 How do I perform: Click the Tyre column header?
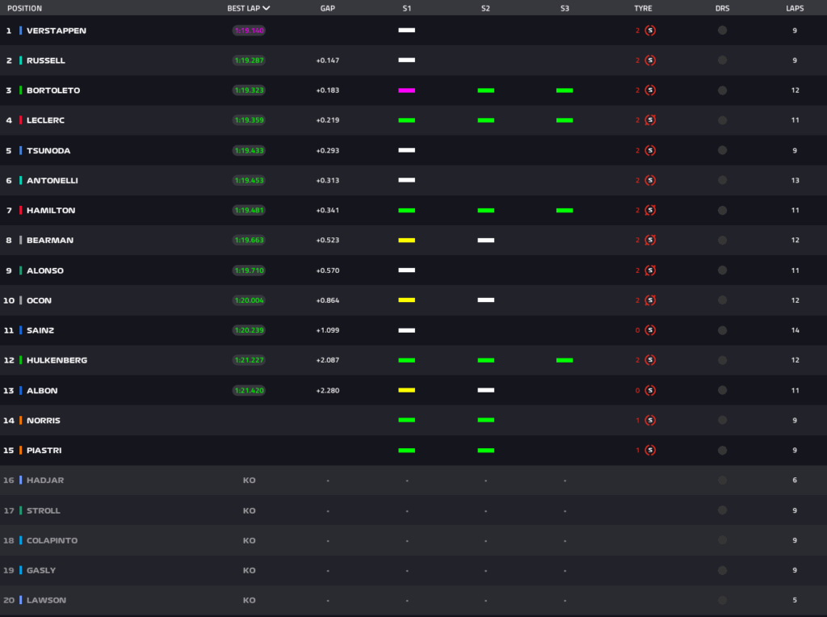click(643, 8)
